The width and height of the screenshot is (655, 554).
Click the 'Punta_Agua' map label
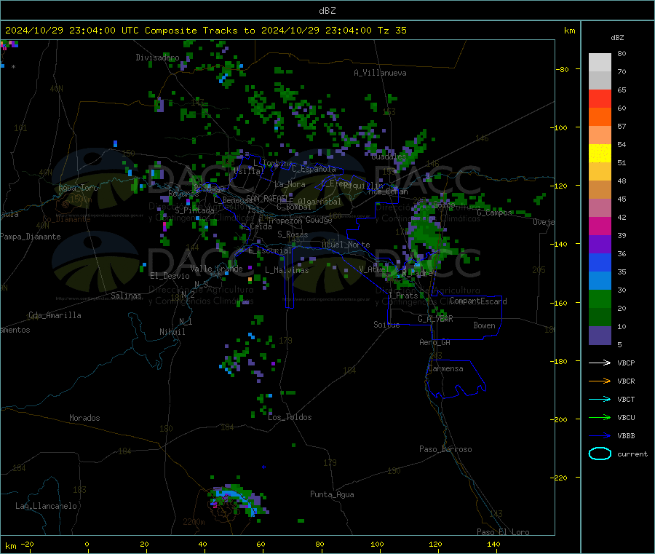[332, 494]
